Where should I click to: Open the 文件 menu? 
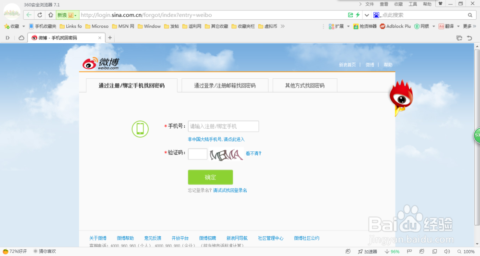(370, 4)
